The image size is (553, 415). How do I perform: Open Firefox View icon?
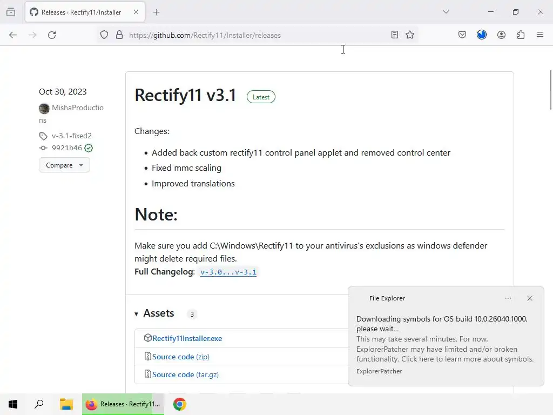coord(11,12)
